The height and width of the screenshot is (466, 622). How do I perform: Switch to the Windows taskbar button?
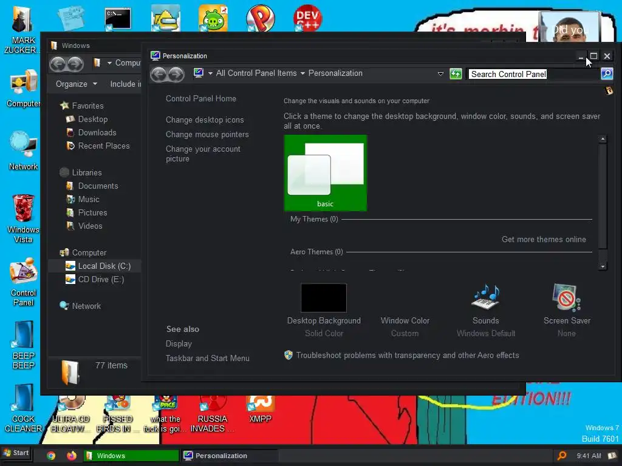click(x=131, y=456)
